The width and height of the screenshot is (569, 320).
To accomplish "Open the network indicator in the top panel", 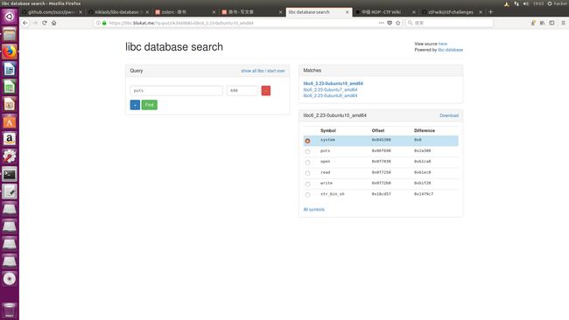I will pos(516,3).
